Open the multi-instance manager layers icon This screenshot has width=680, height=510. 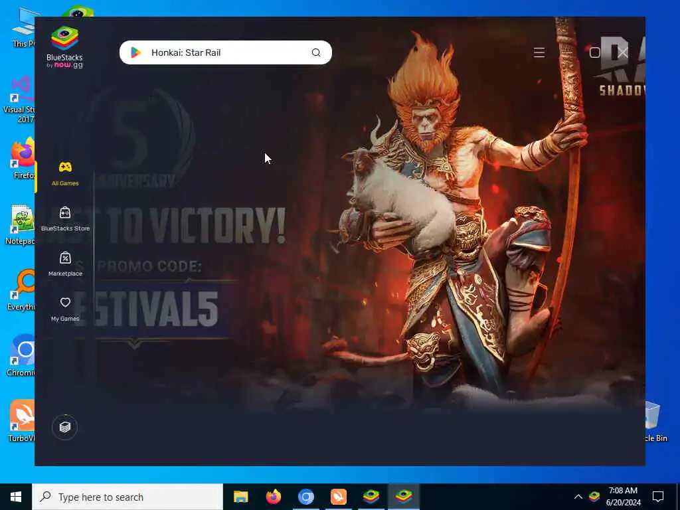64,427
